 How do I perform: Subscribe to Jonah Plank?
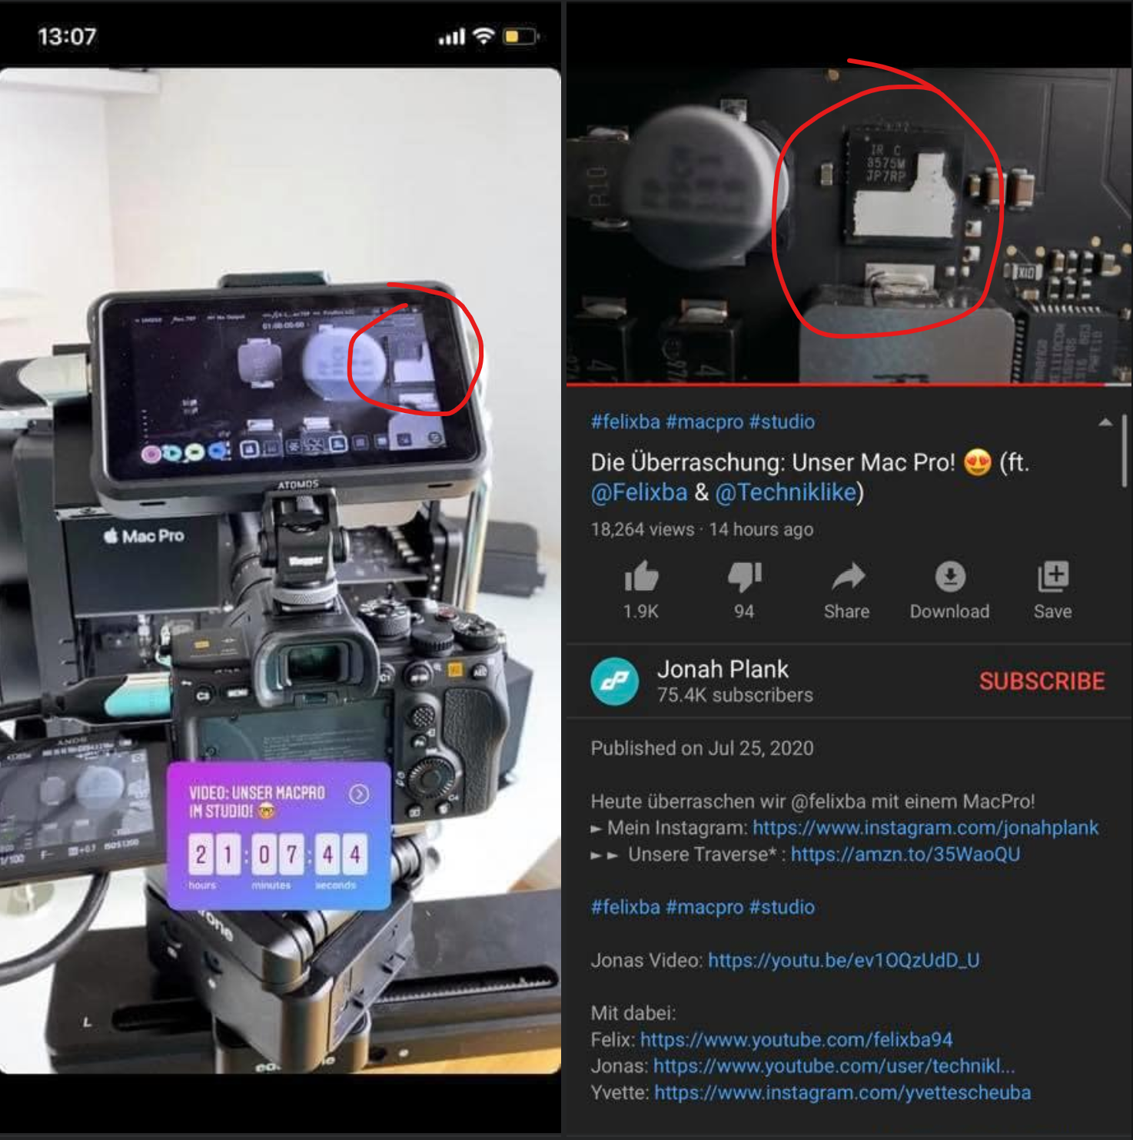click(1042, 682)
